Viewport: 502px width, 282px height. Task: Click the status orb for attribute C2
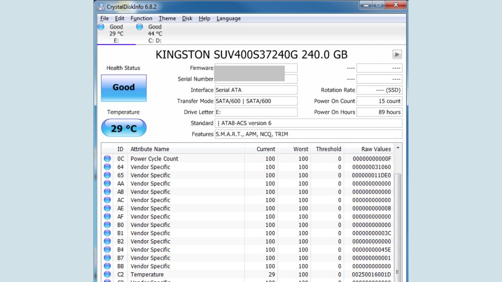108,274
